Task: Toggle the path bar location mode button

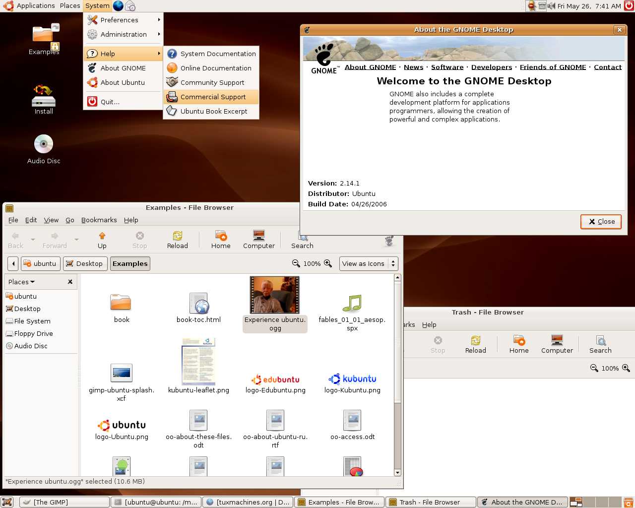Action: 13,263
